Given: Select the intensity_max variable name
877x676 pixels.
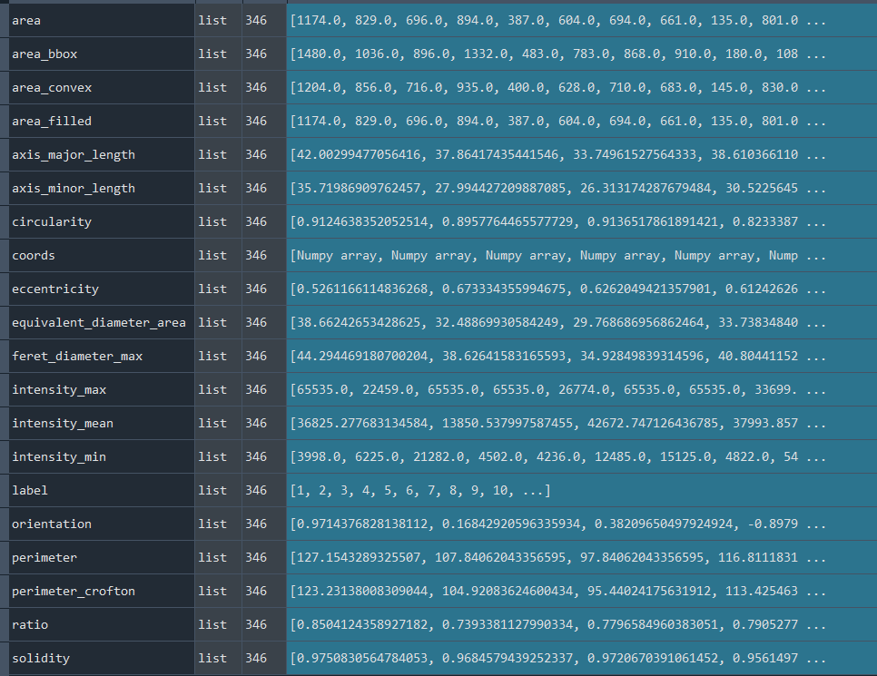Looking at the screenshot, I should 59,389.
